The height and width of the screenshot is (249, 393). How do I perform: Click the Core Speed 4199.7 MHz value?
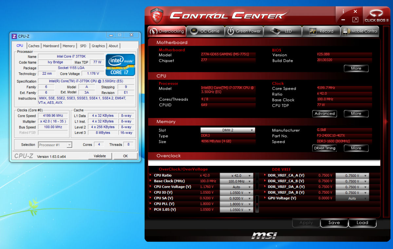pyautogui.click(x=326, y=88)
